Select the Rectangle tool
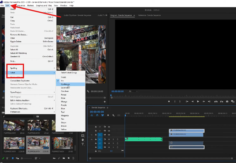 click(83, 135)
